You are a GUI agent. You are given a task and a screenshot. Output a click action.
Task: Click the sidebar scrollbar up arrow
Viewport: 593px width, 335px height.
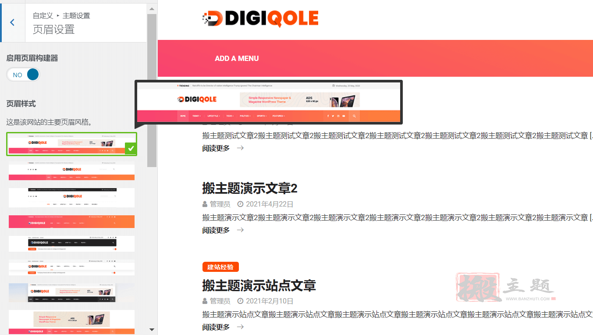(x=152, y=9)
